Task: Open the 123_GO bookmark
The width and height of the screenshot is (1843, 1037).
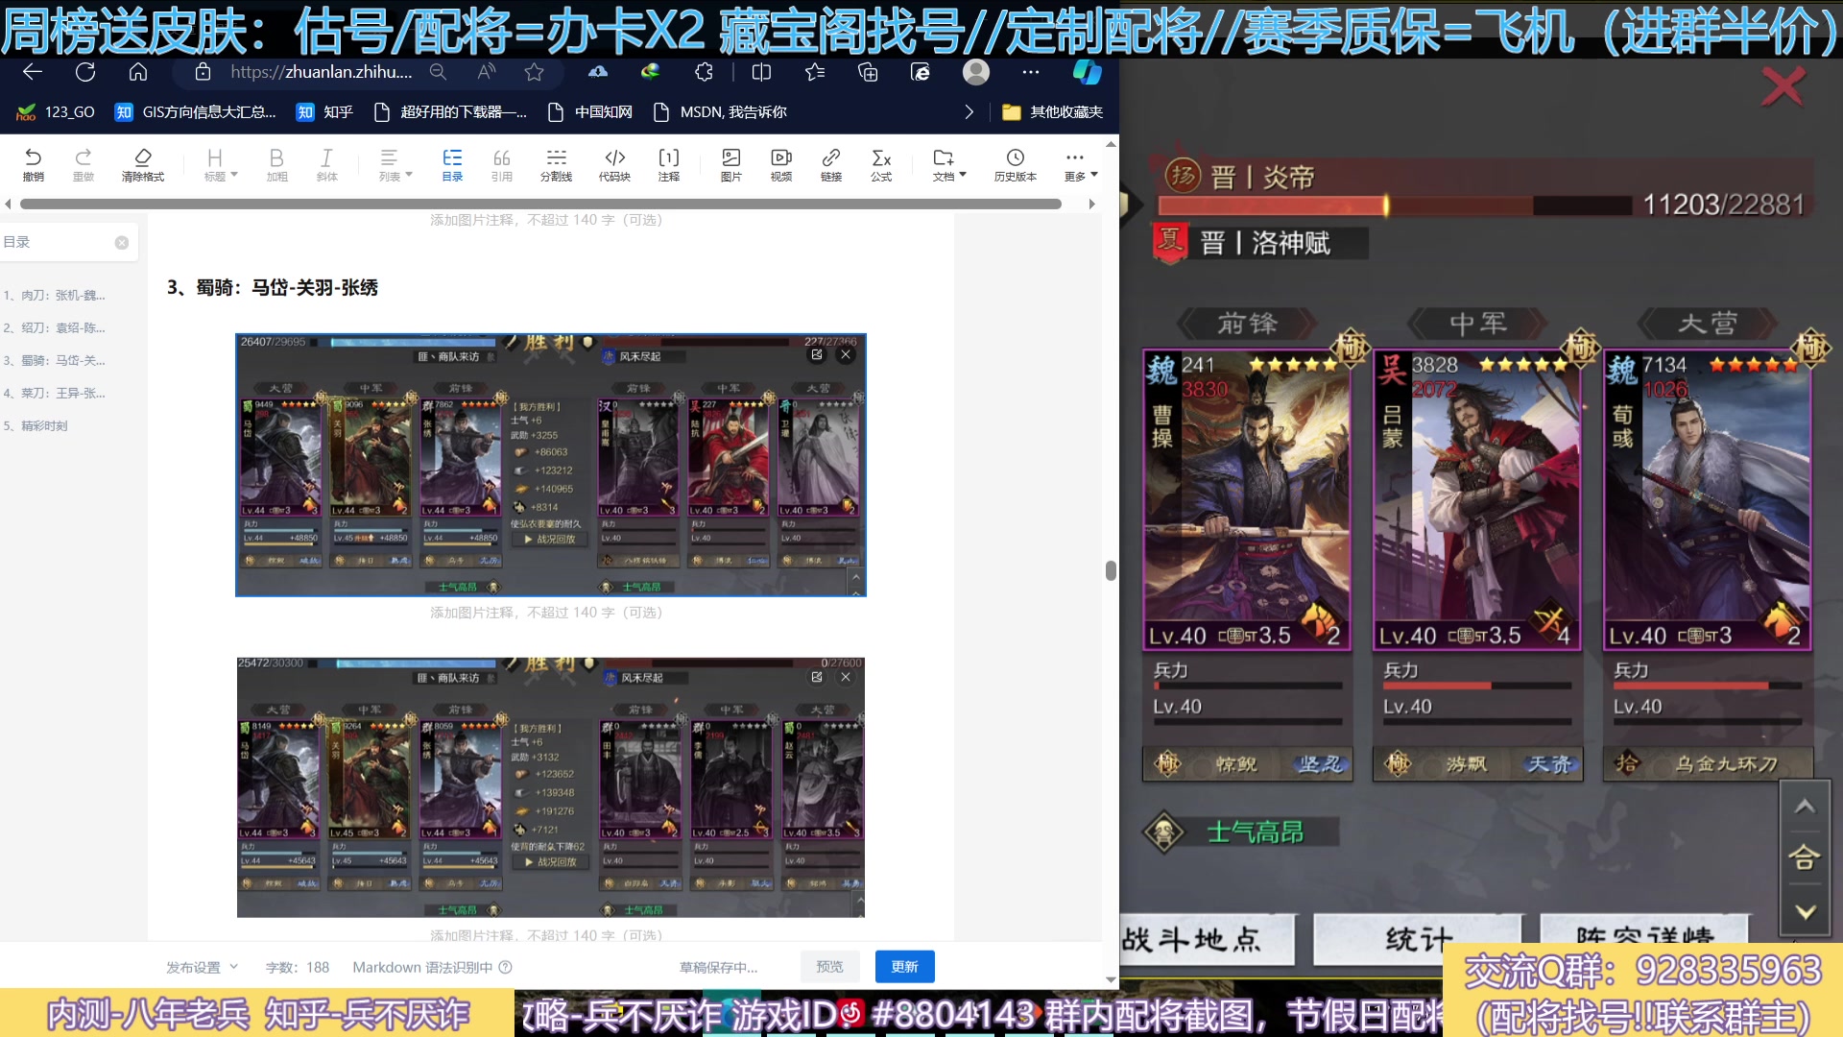Action: pyautogui.click(x=56, y=112)
